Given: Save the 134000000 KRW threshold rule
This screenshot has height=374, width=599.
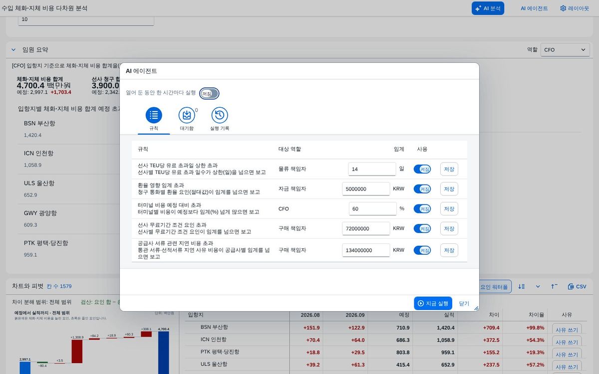Looking at the screenshot, I should 449,250.
